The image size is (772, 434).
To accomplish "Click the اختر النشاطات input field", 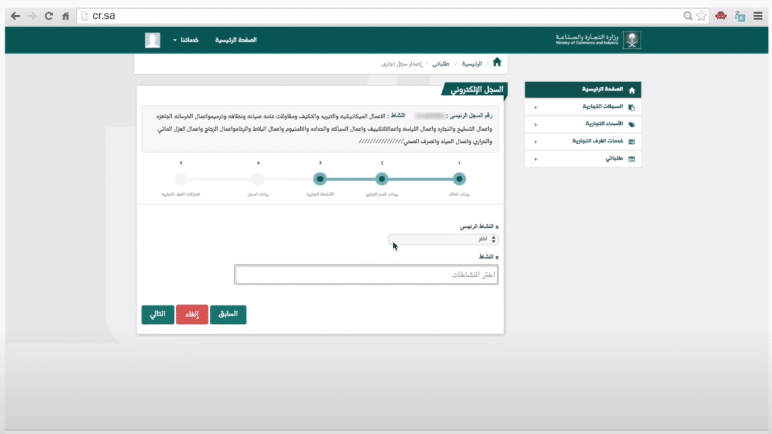I will pos(366,274).
